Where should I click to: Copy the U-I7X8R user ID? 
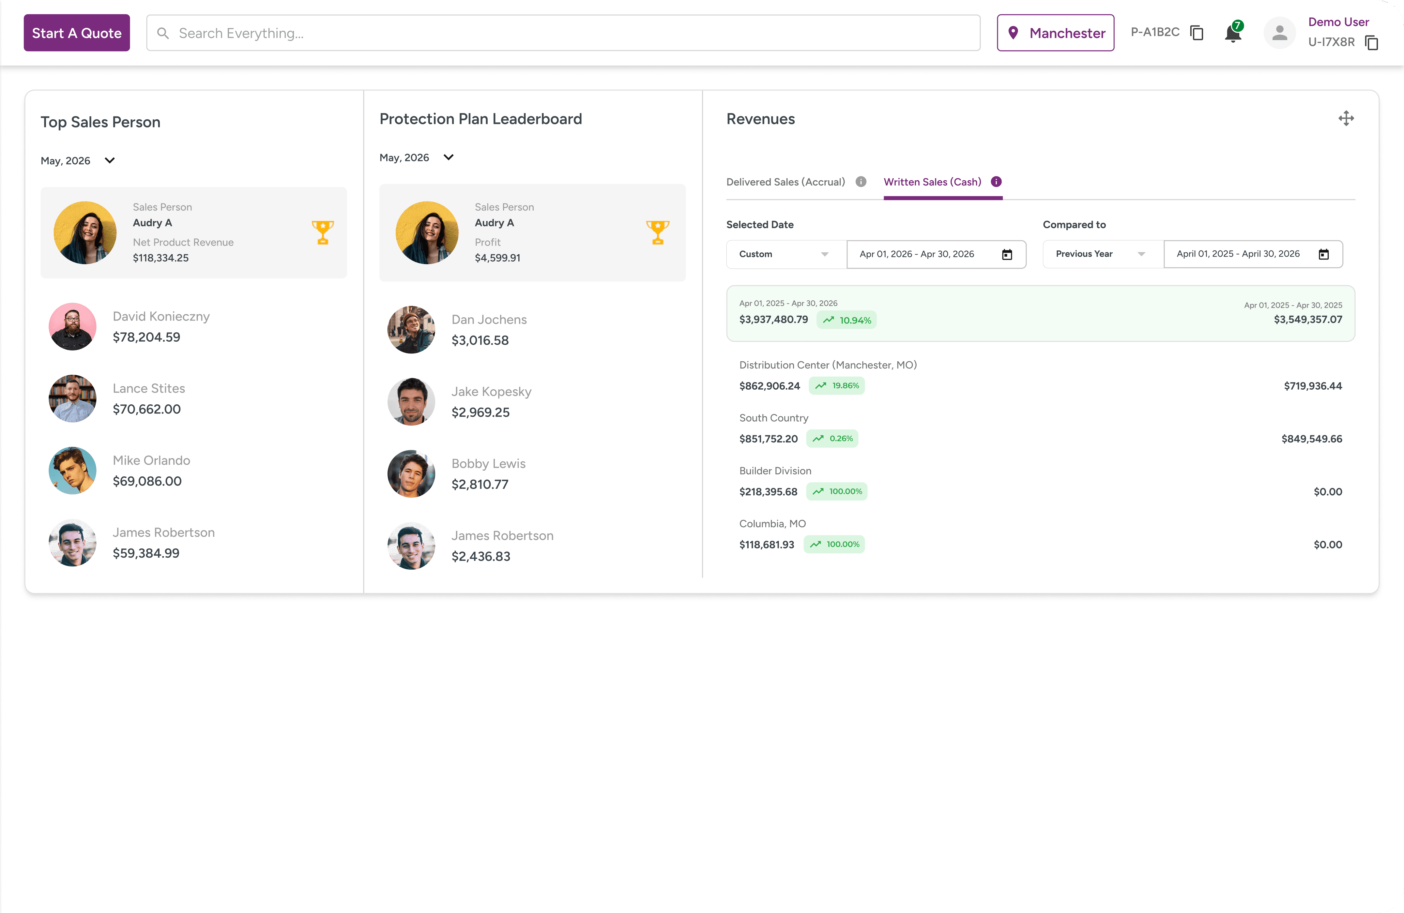tap(1371, 42)
